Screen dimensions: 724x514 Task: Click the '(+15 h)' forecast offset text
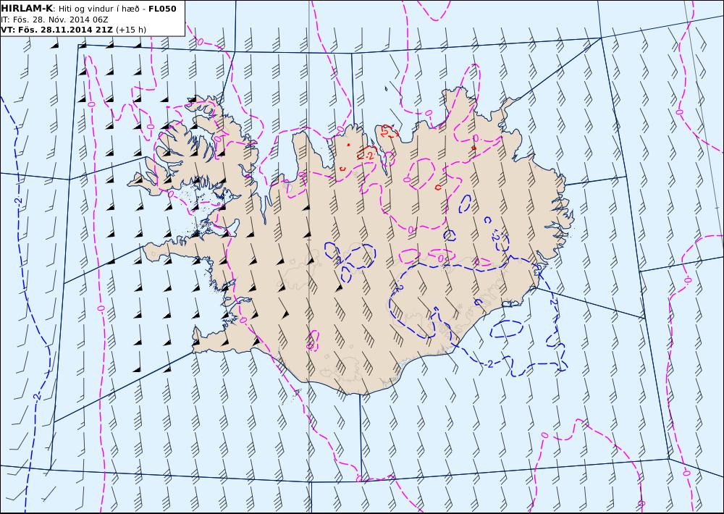click(x=131, y=30)
